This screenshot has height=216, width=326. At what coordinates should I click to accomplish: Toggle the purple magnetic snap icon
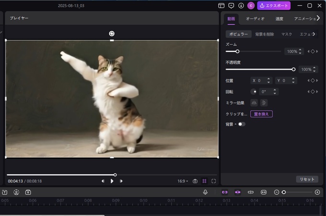[238, 192]
